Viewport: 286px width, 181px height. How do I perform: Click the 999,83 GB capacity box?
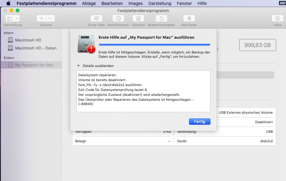click(x=258, y=45)
